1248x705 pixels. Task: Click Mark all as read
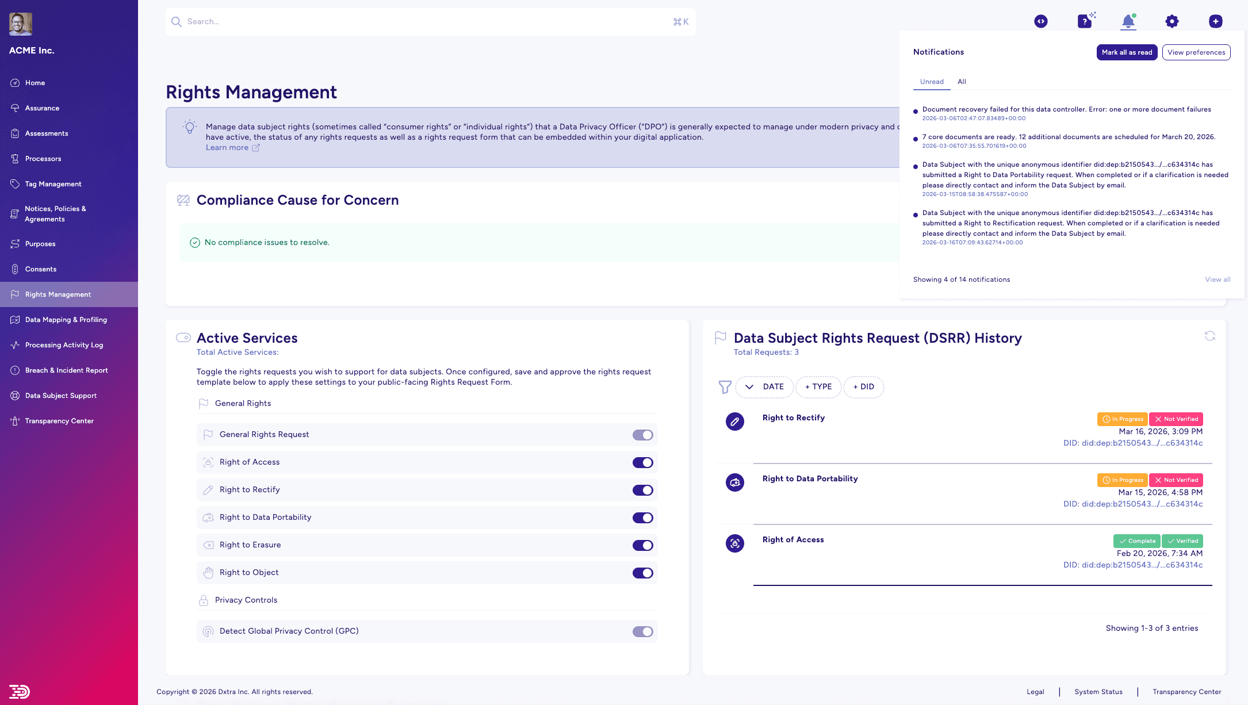click(1127, 52)
